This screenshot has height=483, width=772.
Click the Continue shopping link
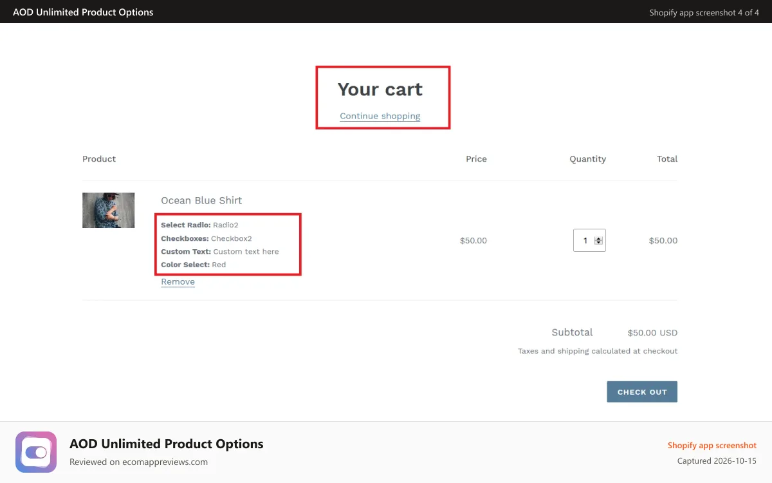click(380, 116)
